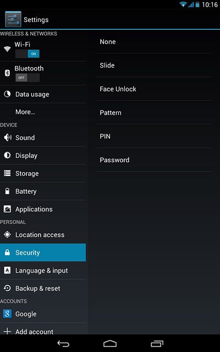This screenshot has height=352, width=220.
Task: Open Language & input settings
Action: pyautogui.click(x=43, y=271)
